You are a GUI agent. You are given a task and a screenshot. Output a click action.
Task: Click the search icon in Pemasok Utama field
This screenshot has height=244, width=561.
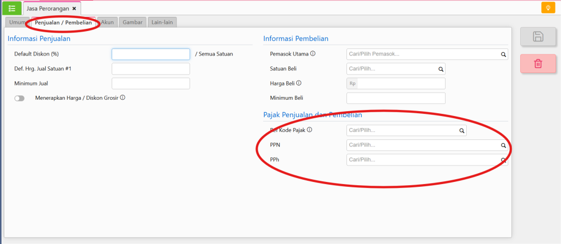click(x=503, y=54)
